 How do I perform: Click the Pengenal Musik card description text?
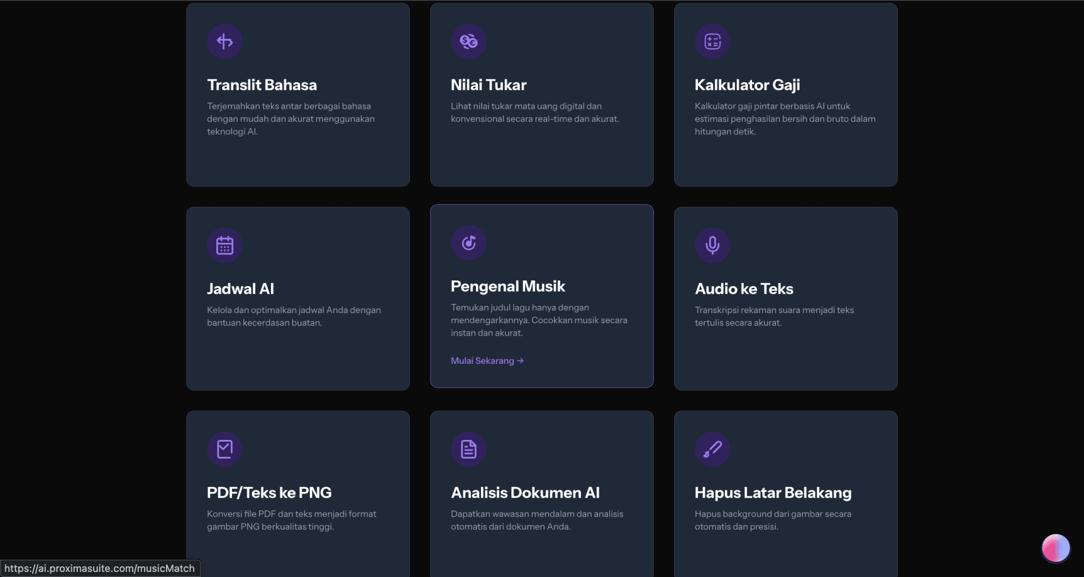[x=539, y=320]
